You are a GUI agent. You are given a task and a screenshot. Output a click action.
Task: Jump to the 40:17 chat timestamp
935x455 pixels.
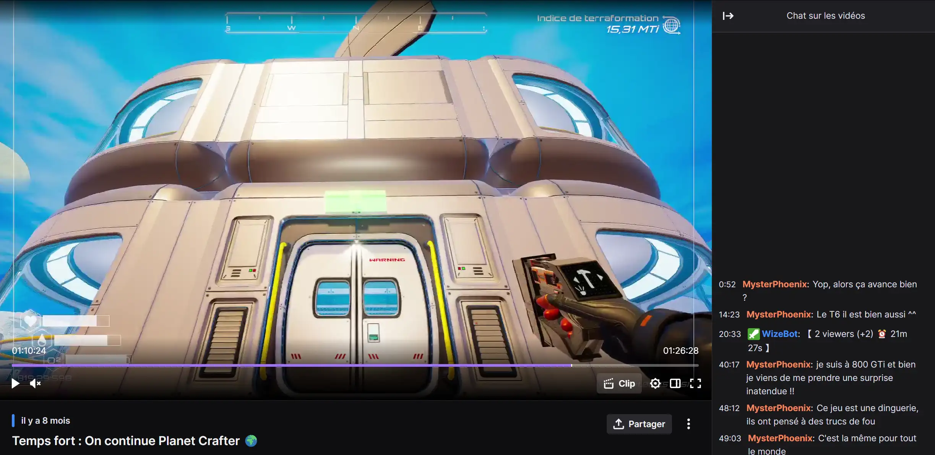(729, 364)
